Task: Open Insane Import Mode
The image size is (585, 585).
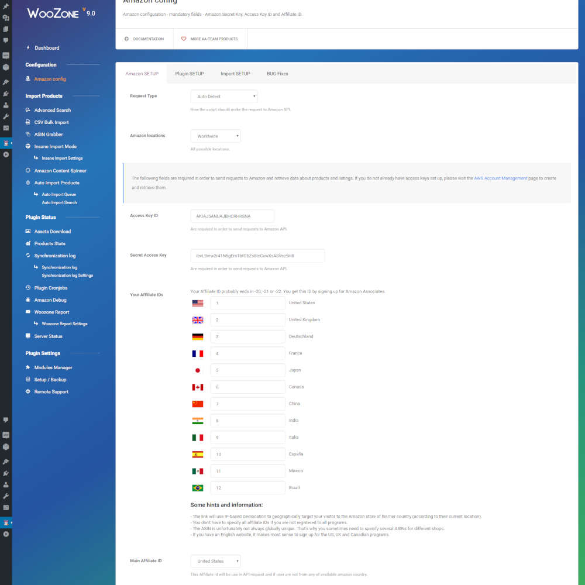Action: 57,146
